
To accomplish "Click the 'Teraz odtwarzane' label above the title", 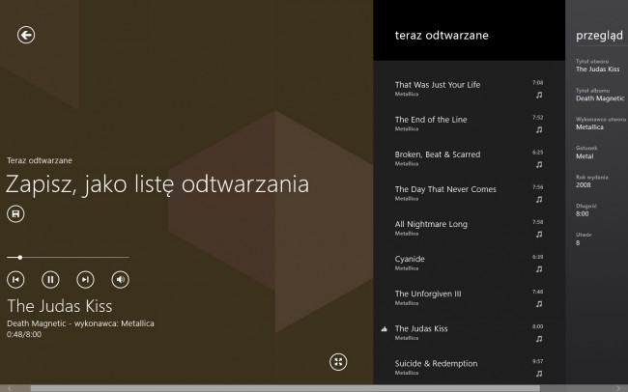I will pyautogui.click(x=40, y=160).
